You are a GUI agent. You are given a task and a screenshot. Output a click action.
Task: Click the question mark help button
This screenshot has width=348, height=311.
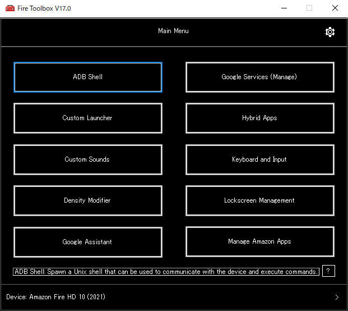click(328, 271)
